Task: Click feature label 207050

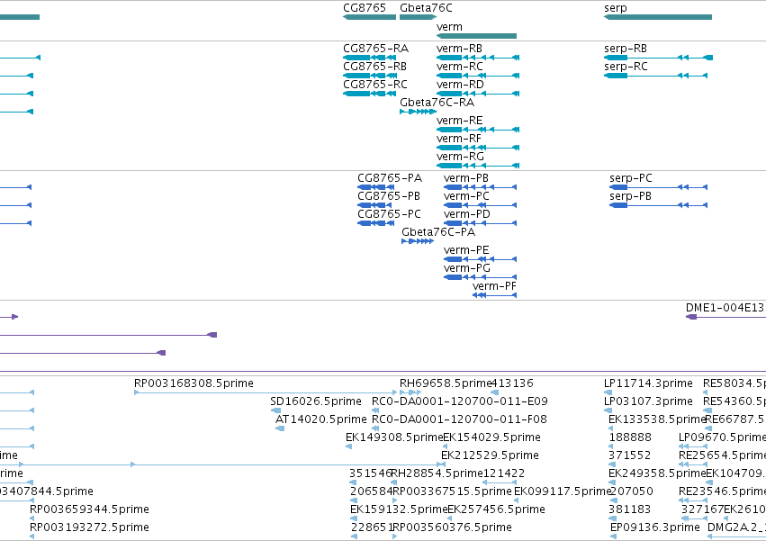Action: (x=632, y=491)
